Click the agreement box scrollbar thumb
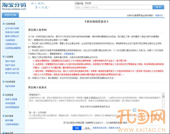 coord(163,97)
